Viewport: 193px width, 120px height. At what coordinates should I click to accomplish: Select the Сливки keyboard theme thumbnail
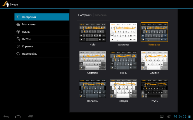point(154,60)
